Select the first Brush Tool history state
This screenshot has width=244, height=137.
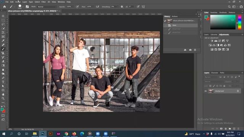click(181, 29)
